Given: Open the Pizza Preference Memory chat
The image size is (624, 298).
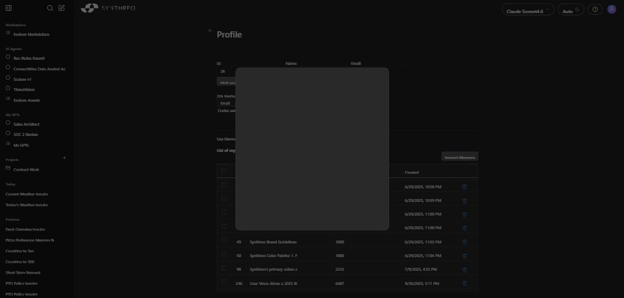Looking at the screenshot, I should tap(30, 241).
